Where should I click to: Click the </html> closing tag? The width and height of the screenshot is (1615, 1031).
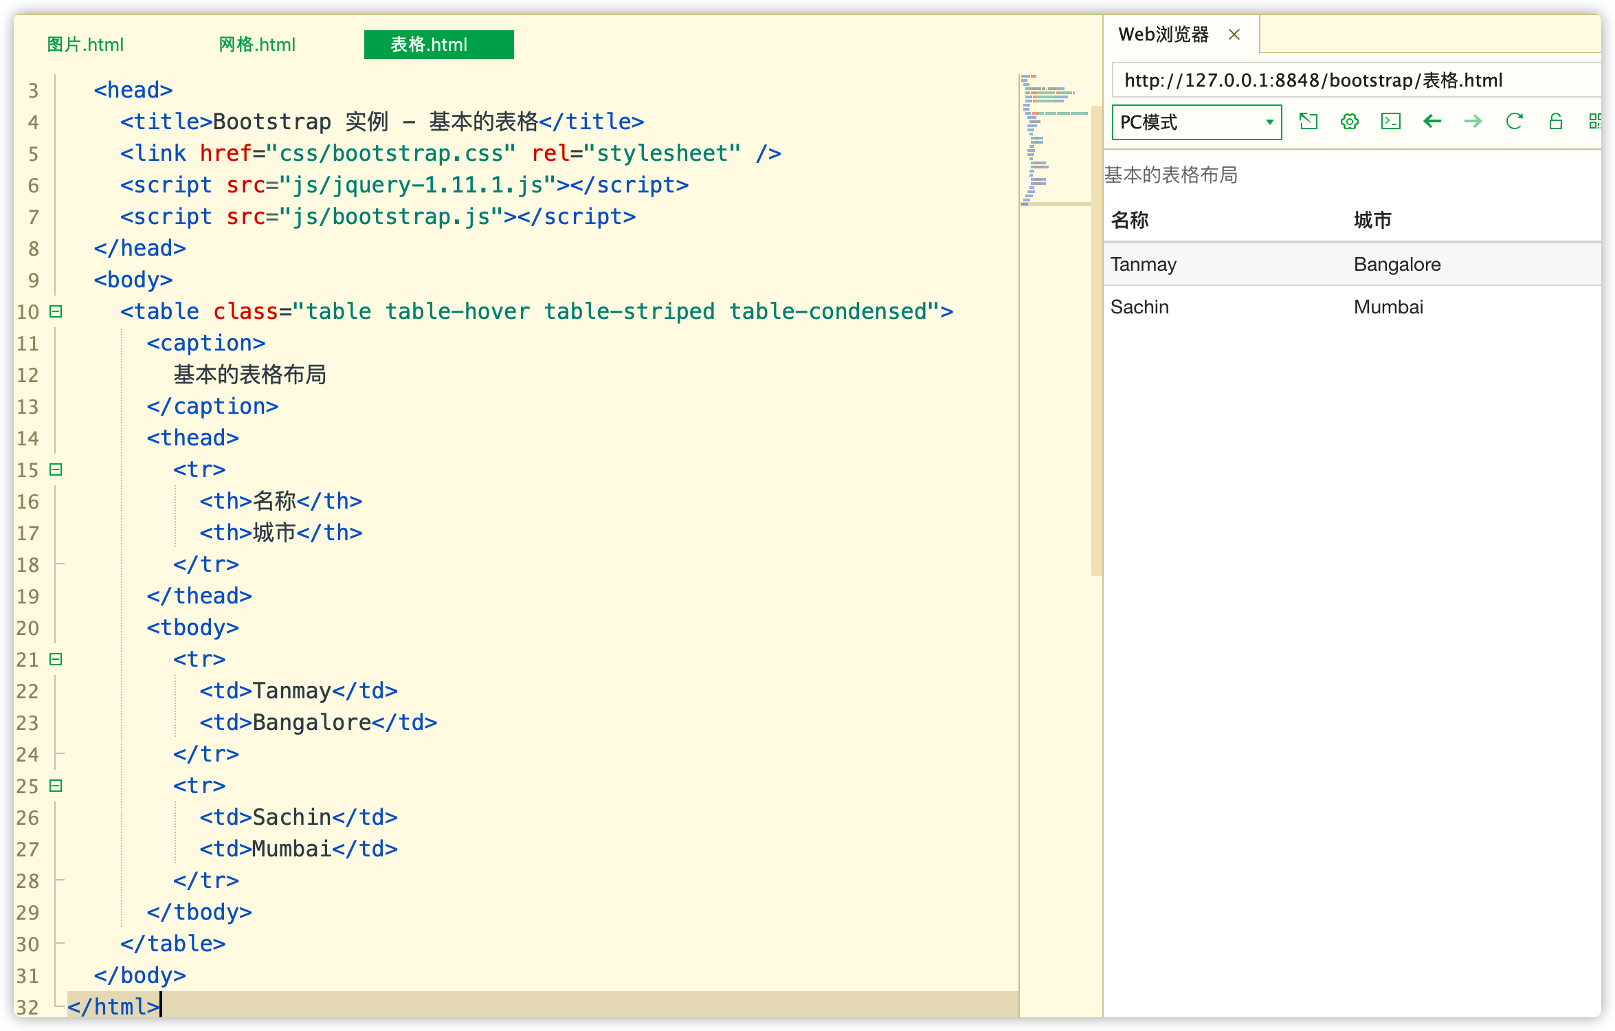[x=113, y=1007]
